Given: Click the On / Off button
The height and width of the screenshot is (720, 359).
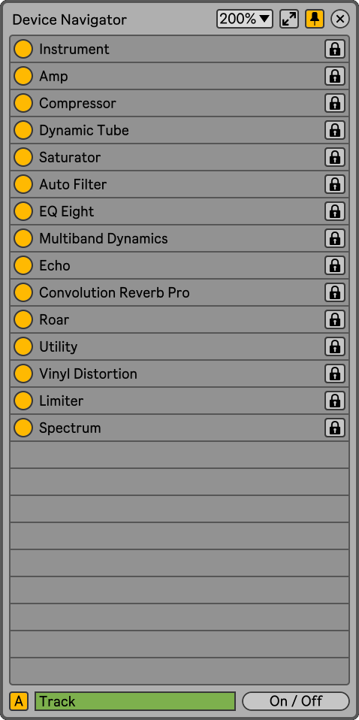Looking at the screenshot, I should point(296,701).
